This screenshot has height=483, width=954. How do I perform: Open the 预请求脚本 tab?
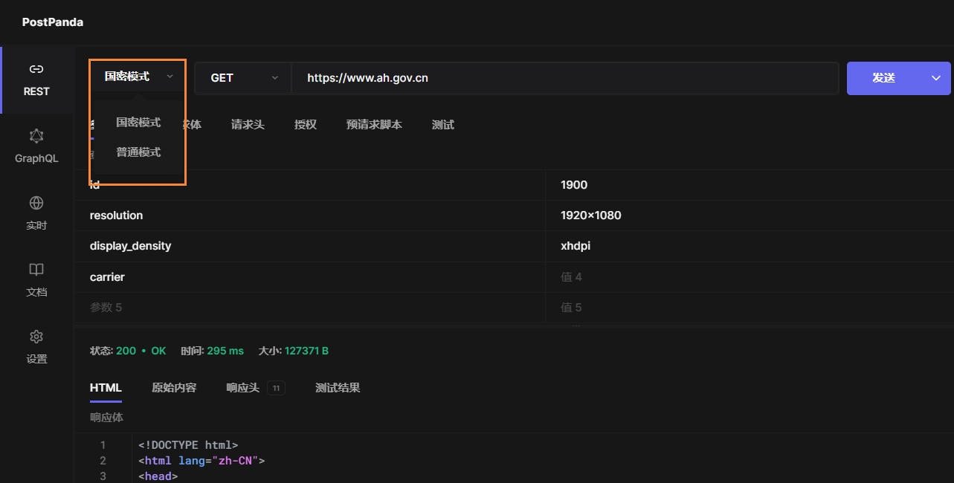(374, 125)
